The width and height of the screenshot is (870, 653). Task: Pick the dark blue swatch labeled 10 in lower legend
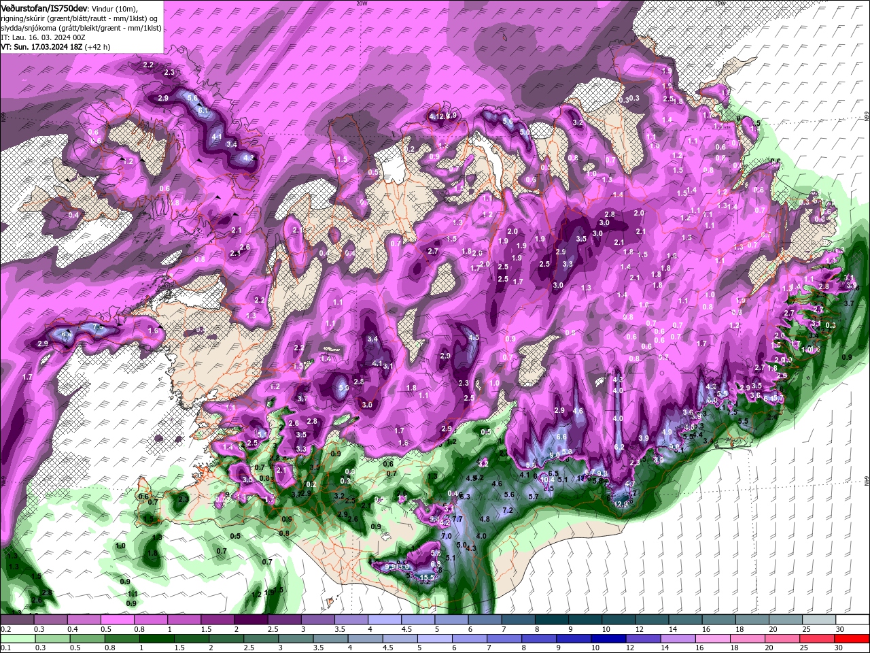tap(607, 639)
